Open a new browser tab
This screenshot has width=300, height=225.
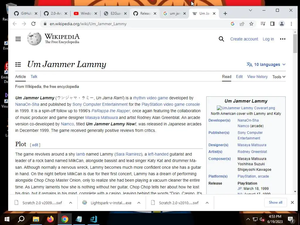tap(225, 13)
